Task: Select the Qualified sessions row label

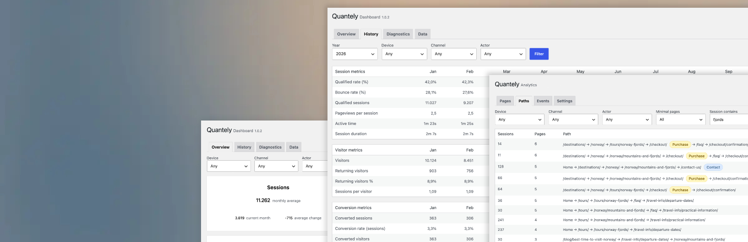Action: point(352,103)
